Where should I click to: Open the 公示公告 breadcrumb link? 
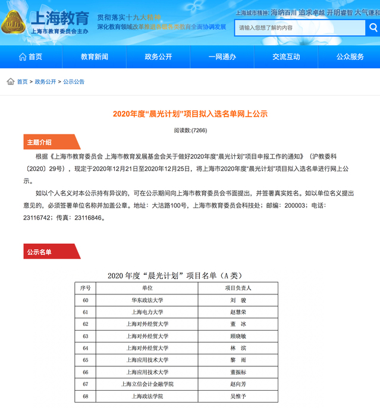pos(74,82)
